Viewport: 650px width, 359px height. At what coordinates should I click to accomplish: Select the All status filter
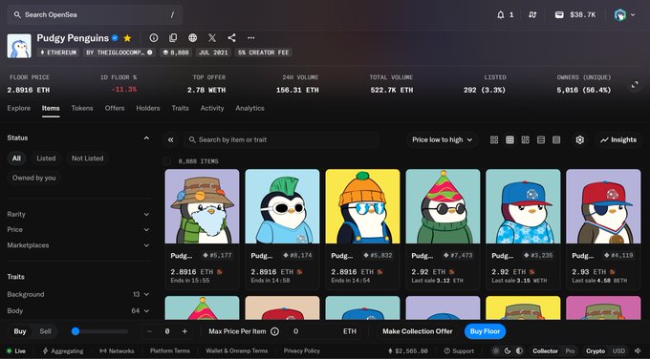click(16, 158)
